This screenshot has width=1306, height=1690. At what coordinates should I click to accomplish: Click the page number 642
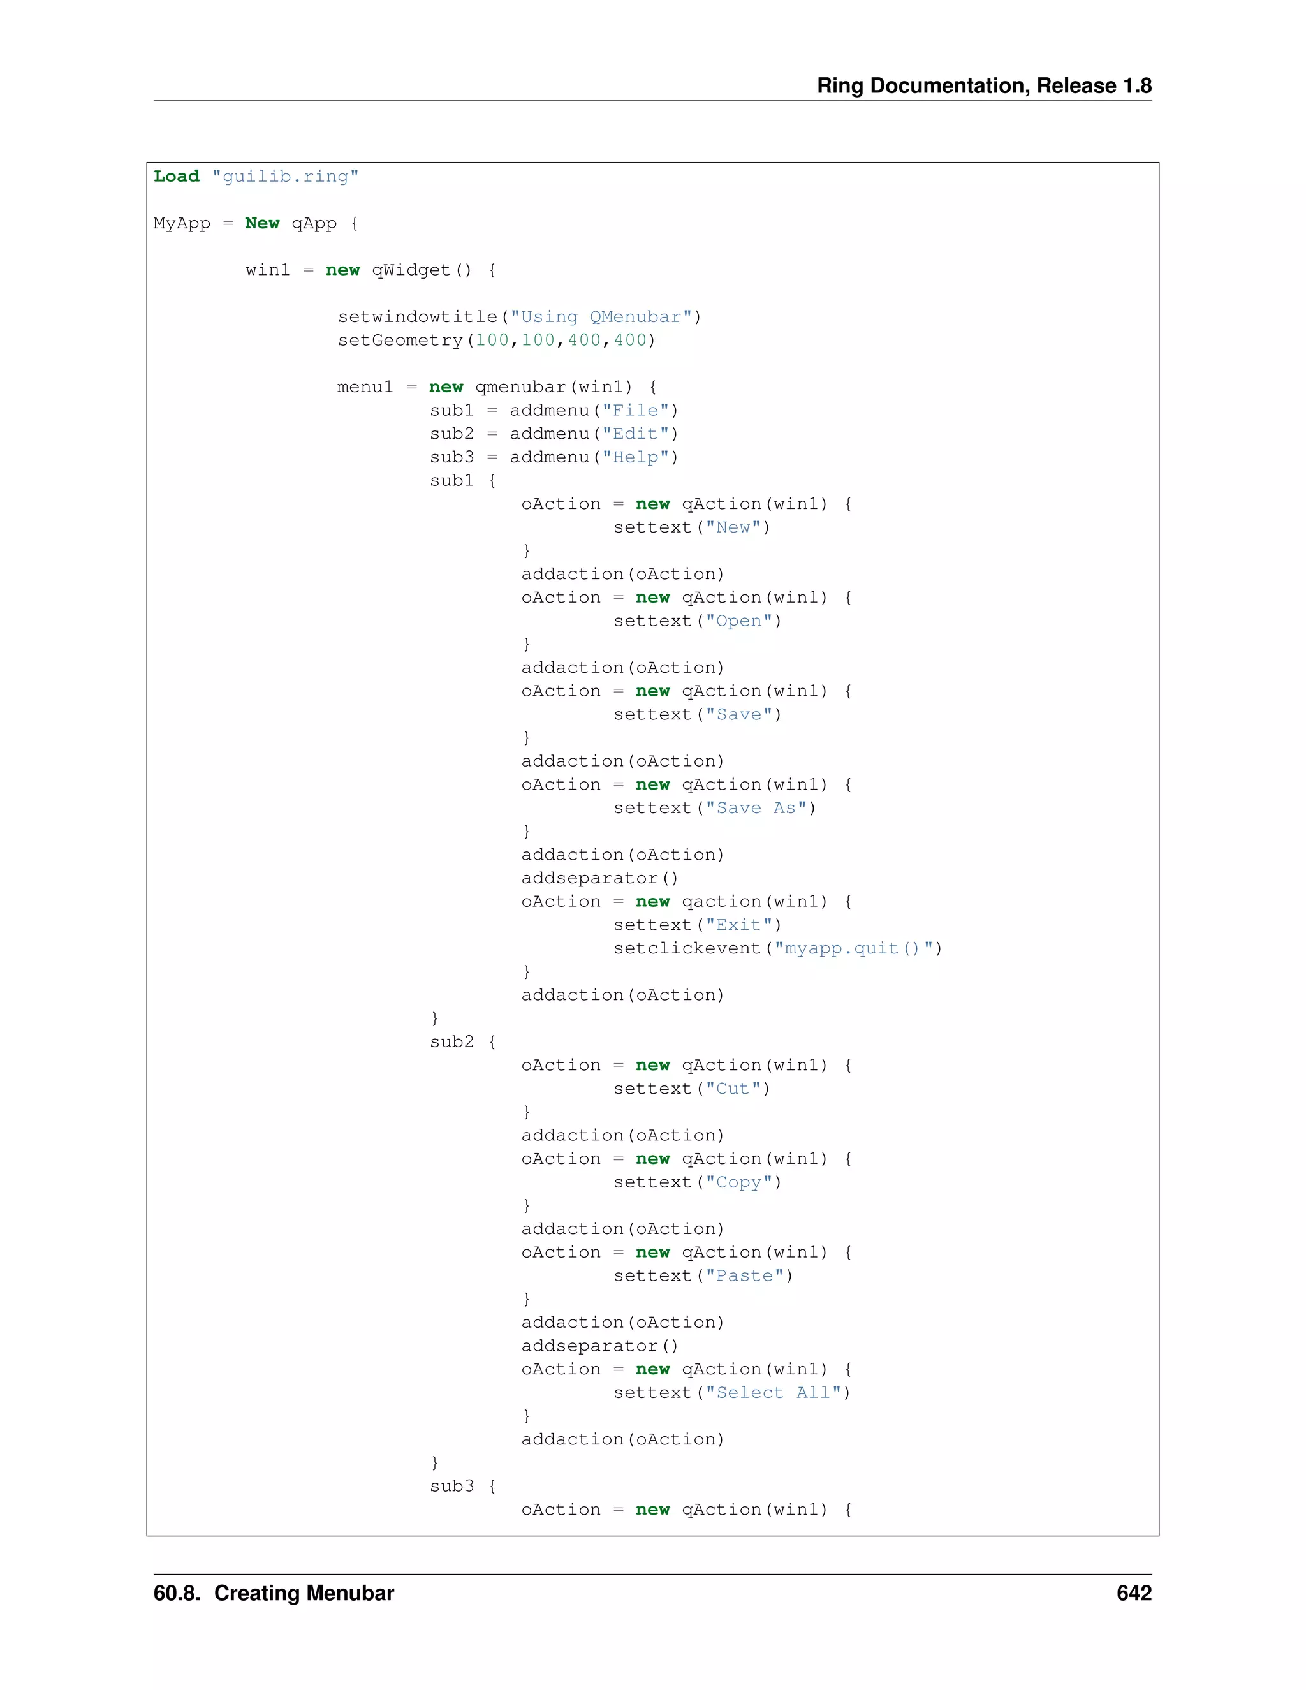(1133, 1593)
